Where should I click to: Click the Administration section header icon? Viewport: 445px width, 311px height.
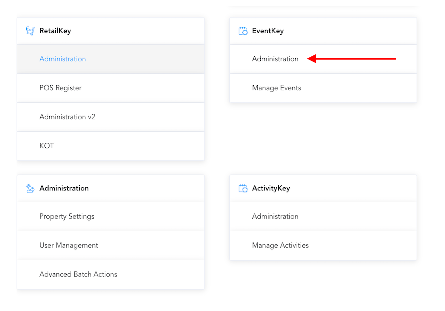[x=30, y=188]
